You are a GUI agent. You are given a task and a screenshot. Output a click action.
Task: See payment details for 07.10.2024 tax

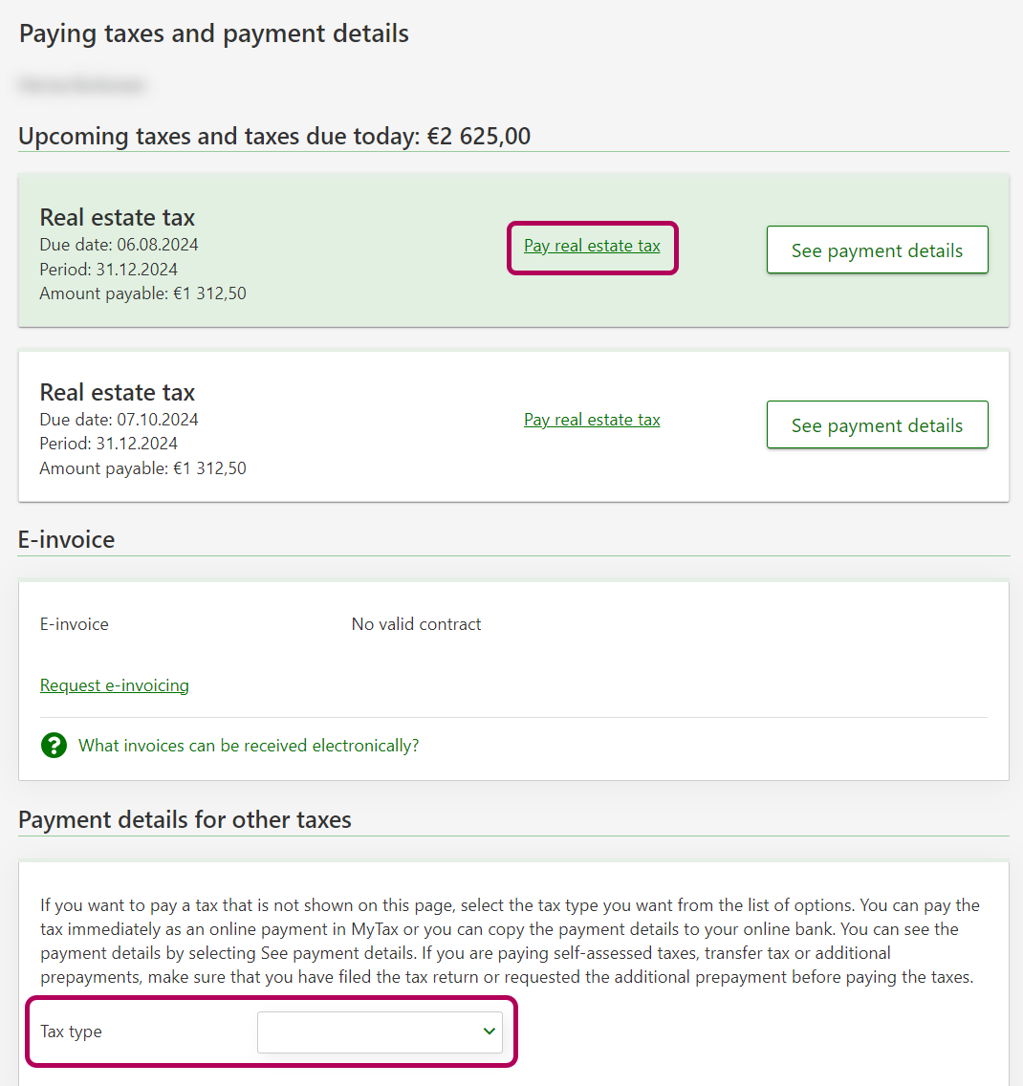pos(877,425)
